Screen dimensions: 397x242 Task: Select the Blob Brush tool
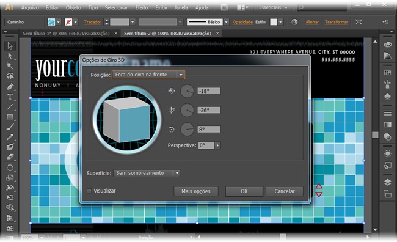[x=10, y=147]
